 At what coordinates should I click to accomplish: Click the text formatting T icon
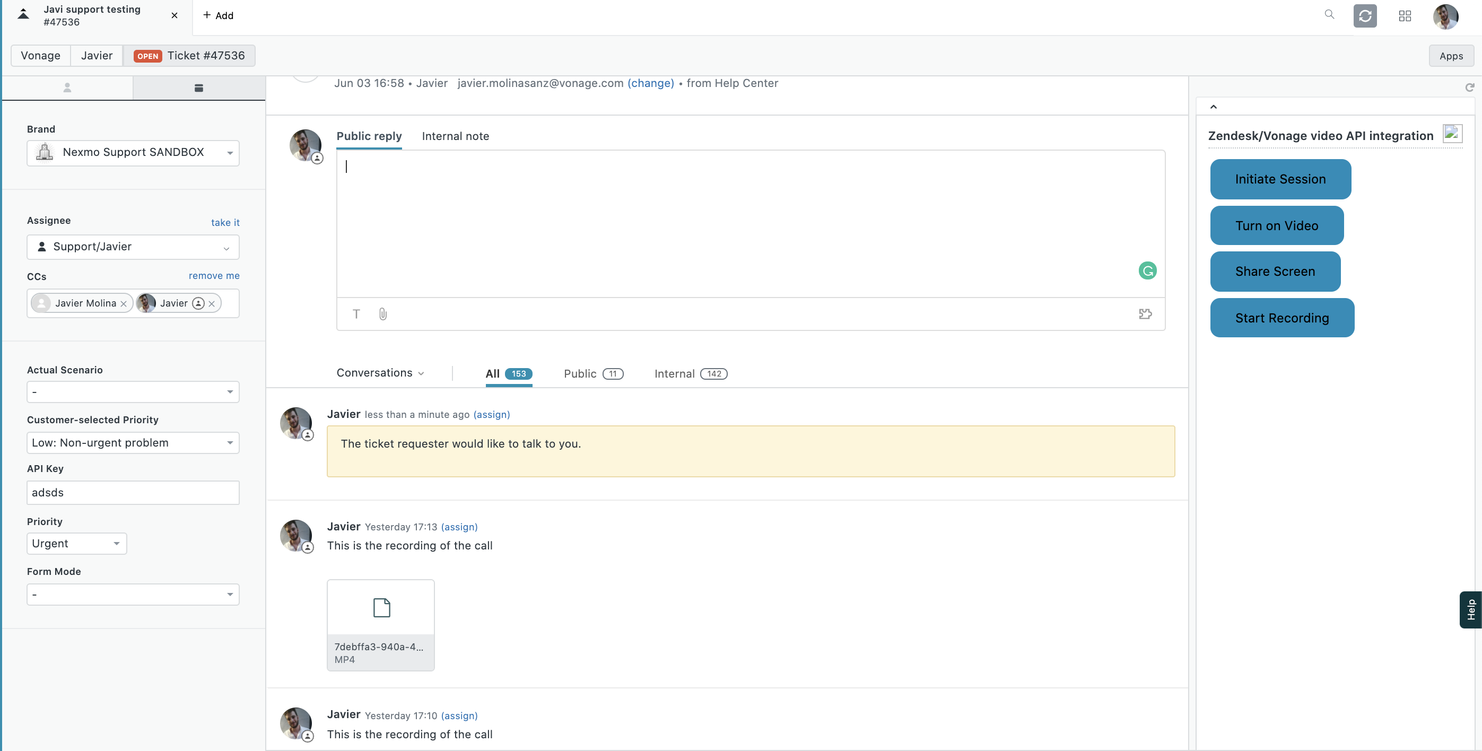click(356, 314)
